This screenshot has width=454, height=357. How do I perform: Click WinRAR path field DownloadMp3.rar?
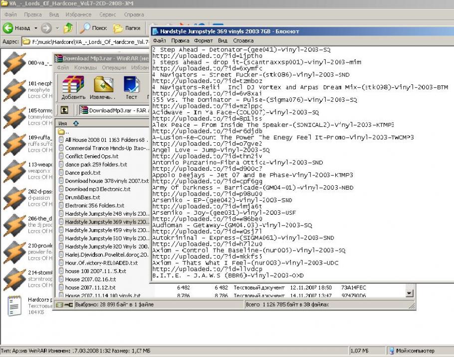[x=114, y=110]
